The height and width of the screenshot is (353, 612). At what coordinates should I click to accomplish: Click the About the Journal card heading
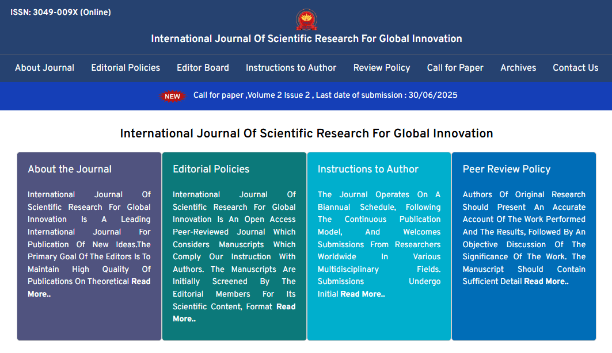click(70, 169)
